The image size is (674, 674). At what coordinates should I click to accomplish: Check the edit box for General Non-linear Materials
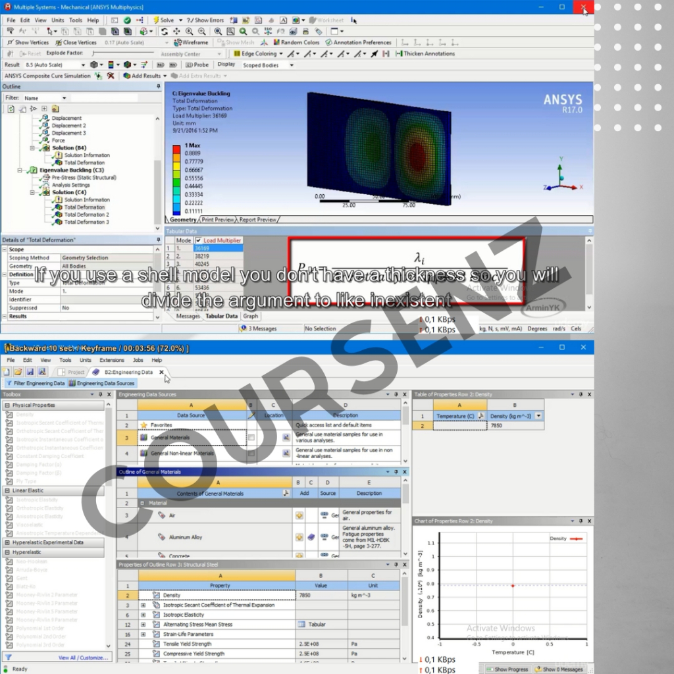tap(251, 453)
